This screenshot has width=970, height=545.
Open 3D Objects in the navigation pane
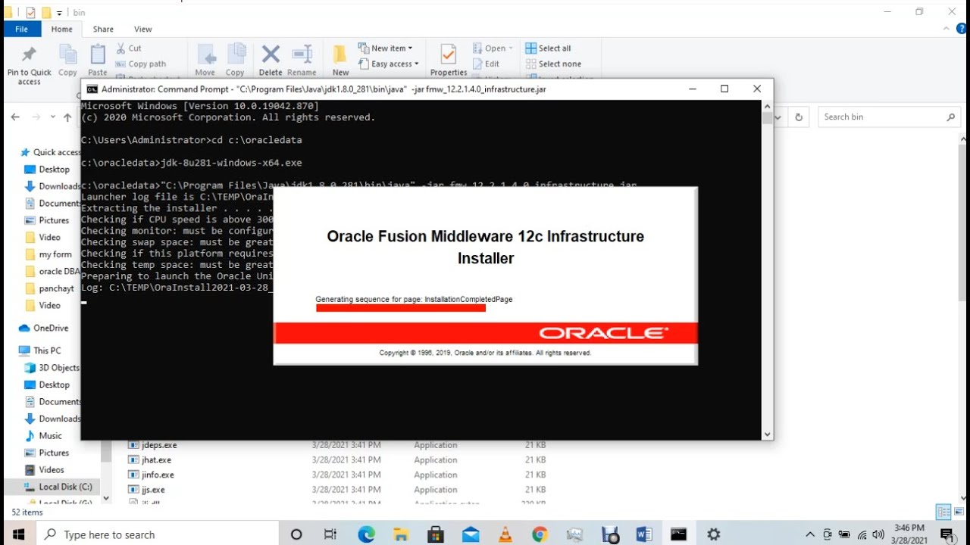52,368
